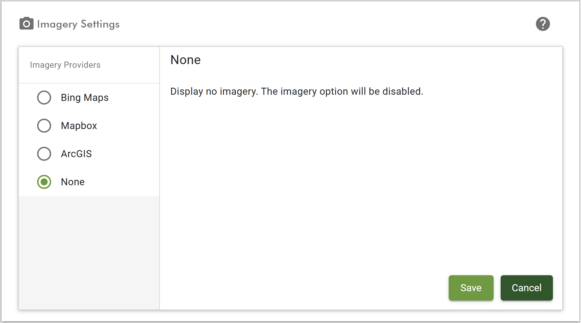Click the camera icon beside Imagery Settings

point(26,24)
